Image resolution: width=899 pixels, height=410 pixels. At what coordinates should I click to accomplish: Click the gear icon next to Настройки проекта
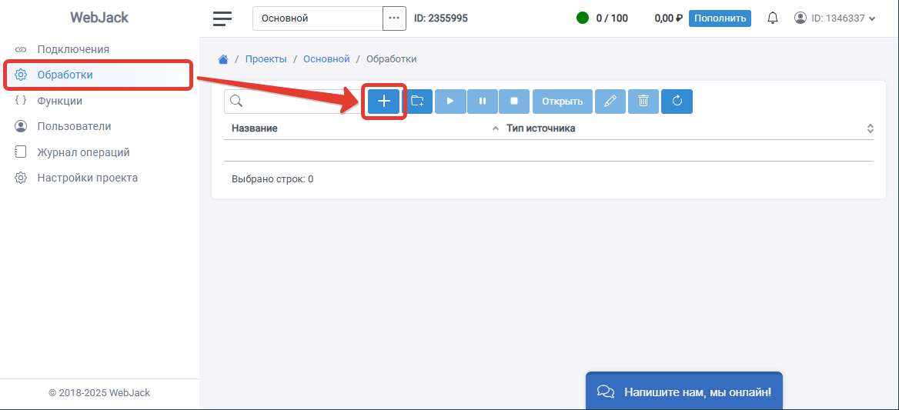pyautogui.click(x=21, y=178)
